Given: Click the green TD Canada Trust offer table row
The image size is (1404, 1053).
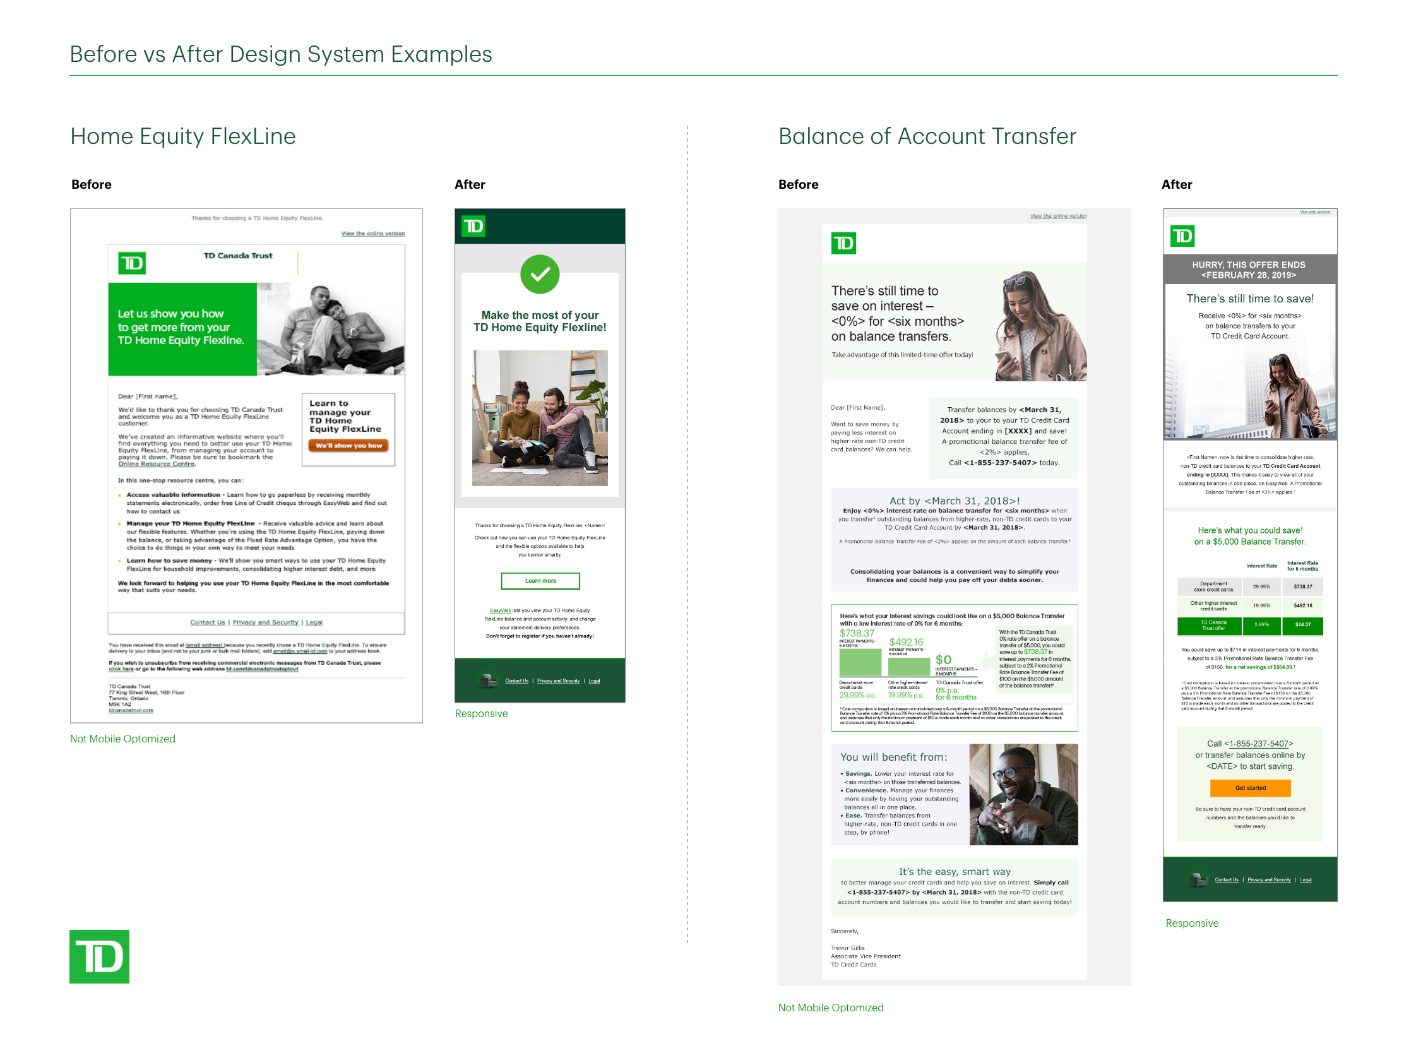Looking at the screenshot, I should click(1249, 625).
